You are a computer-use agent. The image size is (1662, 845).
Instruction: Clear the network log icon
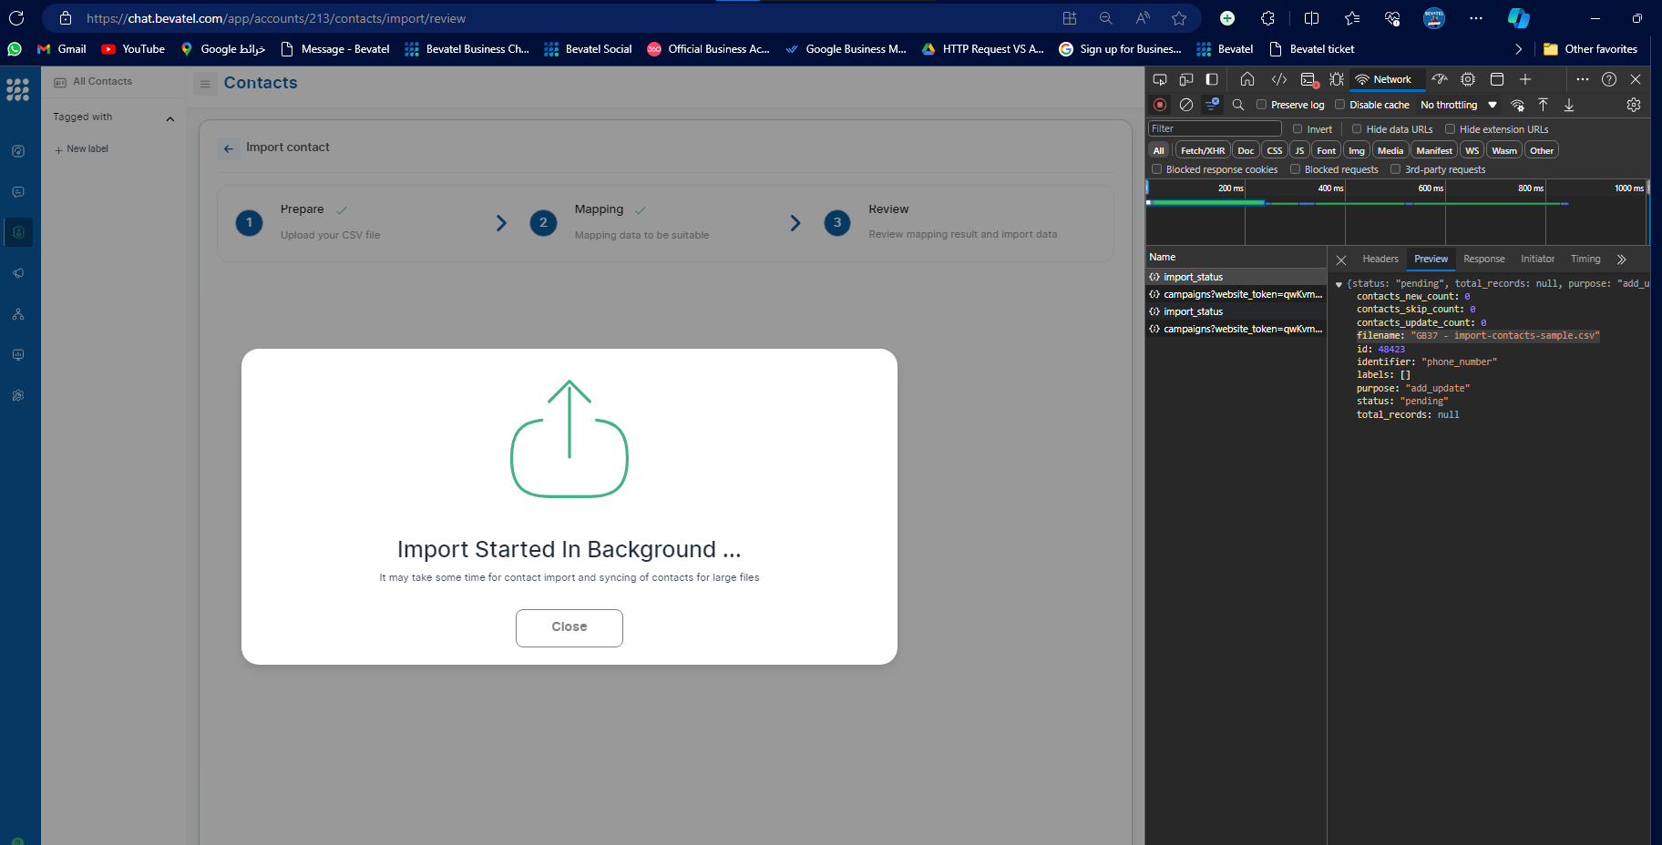coord(1185,105)
